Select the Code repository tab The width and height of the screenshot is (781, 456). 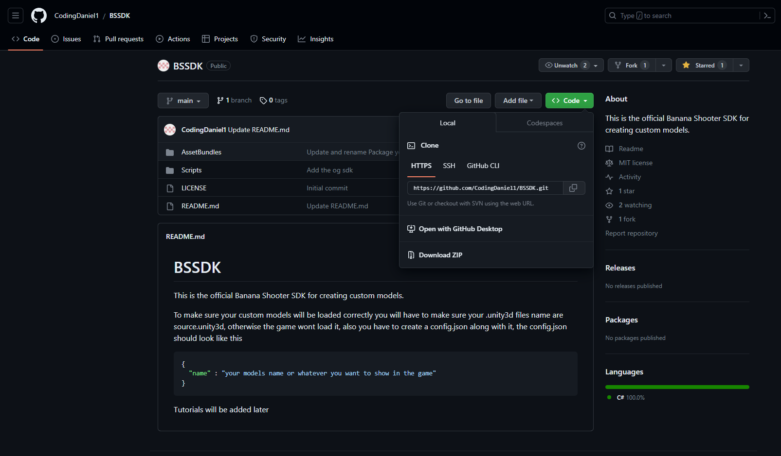tap(26, 39)
